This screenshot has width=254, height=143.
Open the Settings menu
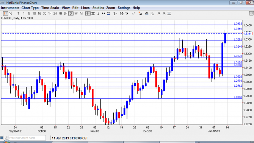pyautogui.click(x=124, y=8)
